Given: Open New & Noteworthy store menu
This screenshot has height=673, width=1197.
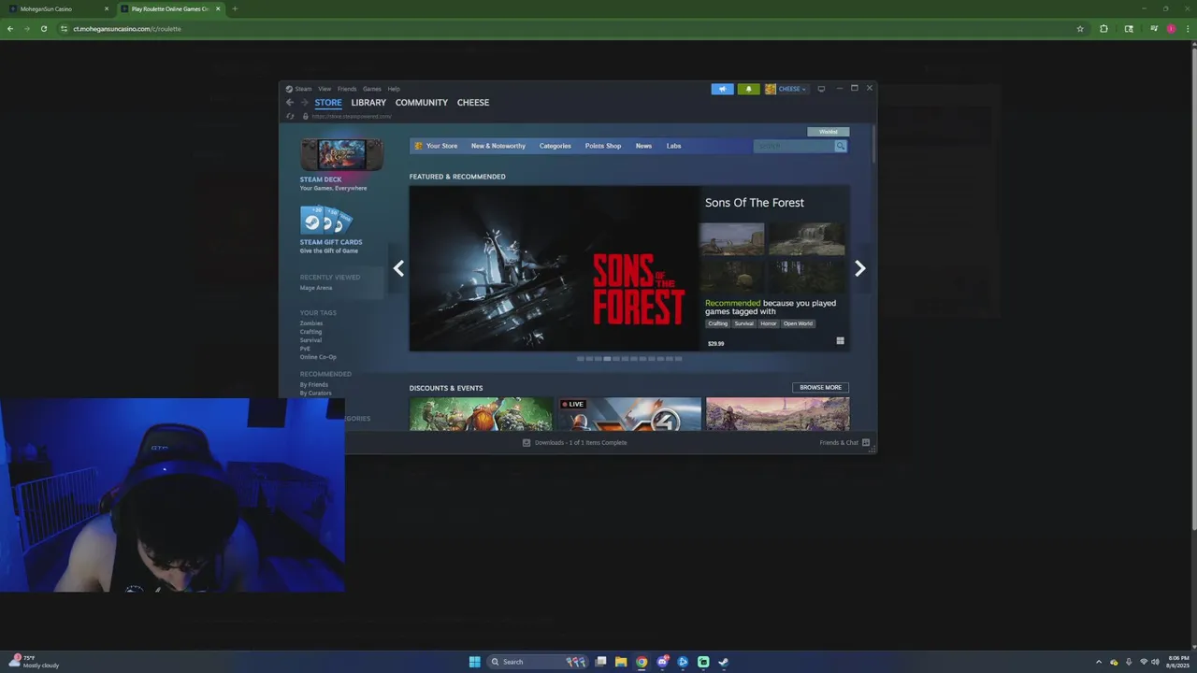Looking at the screenshot, I should 498,146.
